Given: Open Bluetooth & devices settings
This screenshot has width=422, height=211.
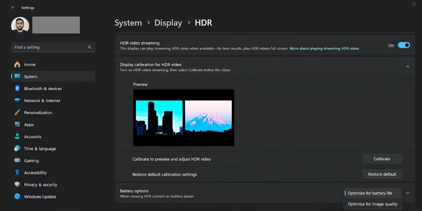Looking at the screenshot, I should click(x=43, y=88).
